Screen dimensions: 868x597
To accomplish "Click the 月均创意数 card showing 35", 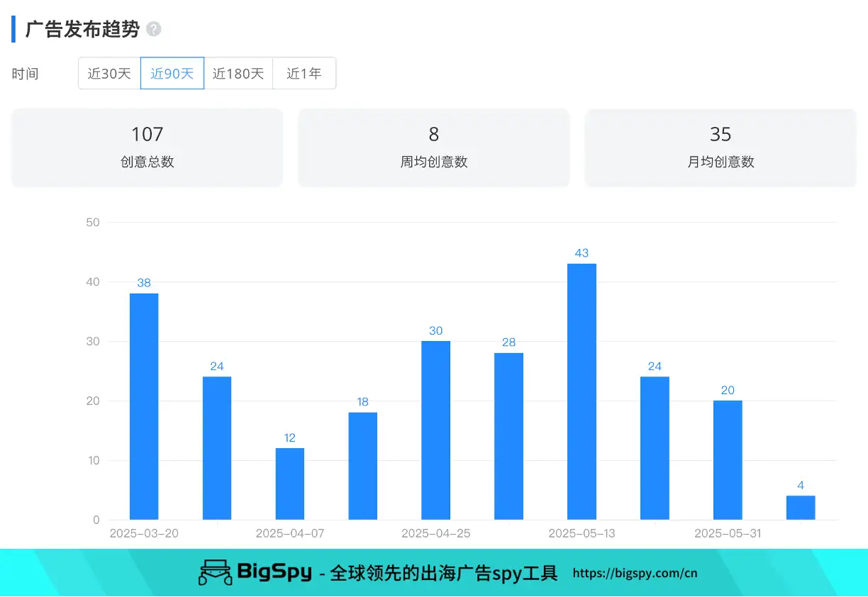I will pos(720,147).
